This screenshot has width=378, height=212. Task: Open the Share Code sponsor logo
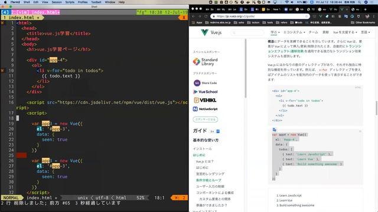coord(205,83)
